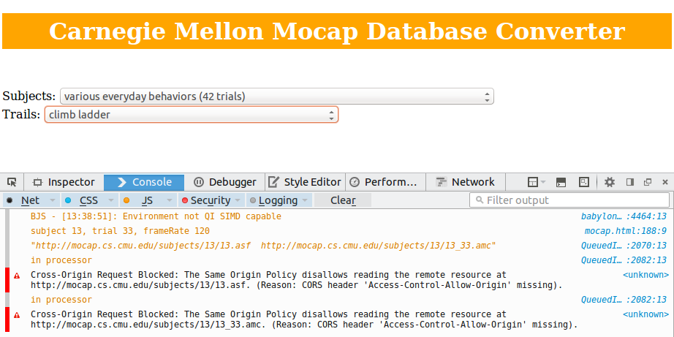Focus the Filter output search field
The height and width of the screenshot is (337, 674).
[569, 200]
